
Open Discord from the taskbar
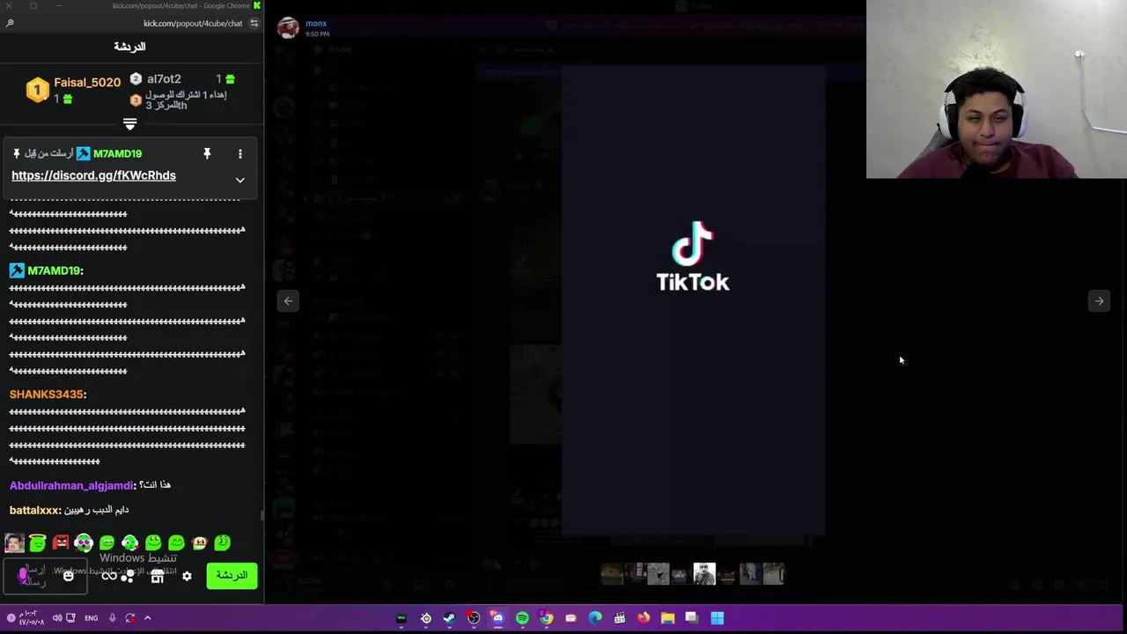tap(497, 618)
